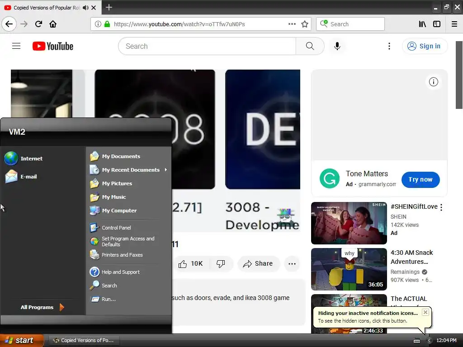Go back with the browser back arrow

[9, 24]
